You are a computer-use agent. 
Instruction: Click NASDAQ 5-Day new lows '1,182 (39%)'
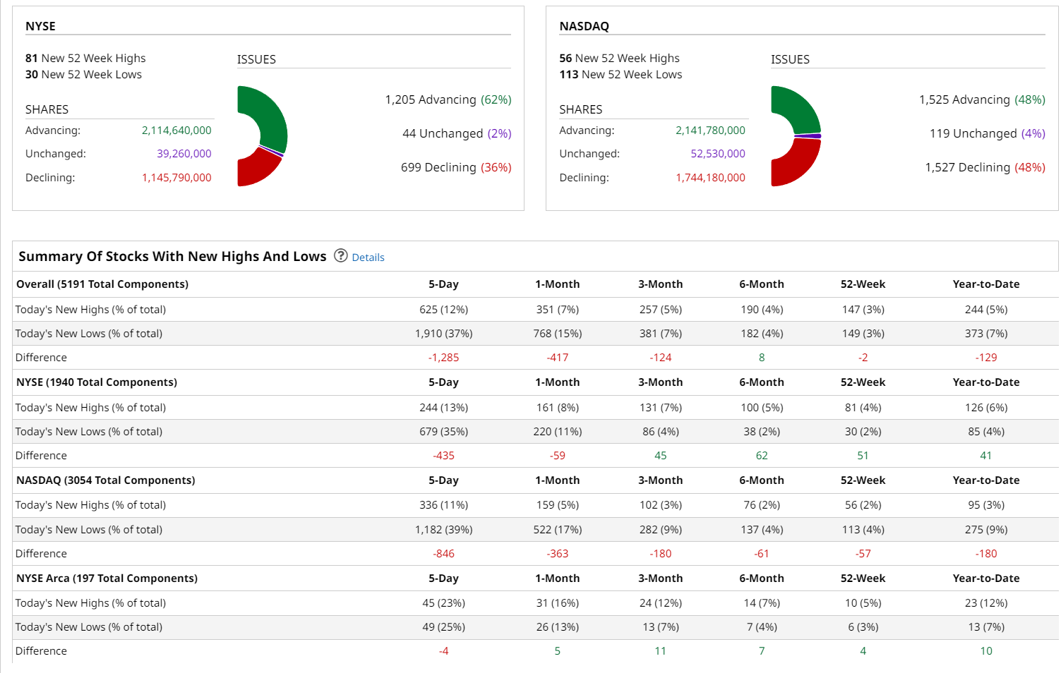coord(443,530)
